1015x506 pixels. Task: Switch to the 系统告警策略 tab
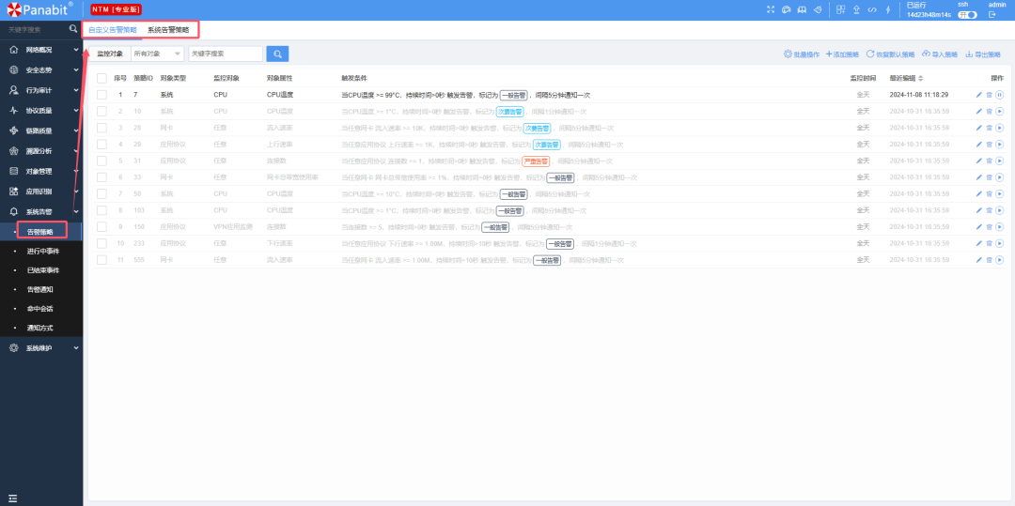(x=168, y=30)
